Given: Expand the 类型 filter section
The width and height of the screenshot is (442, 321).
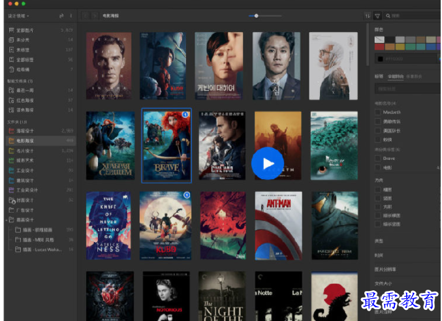Looking at the screenshot, I should pos(379,241).
